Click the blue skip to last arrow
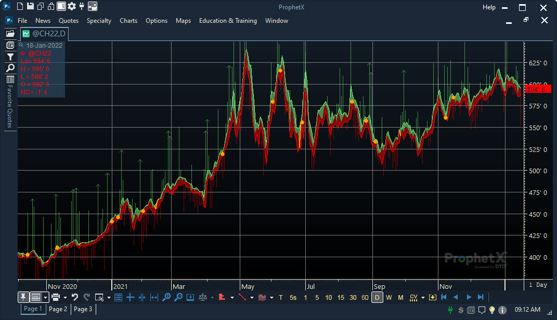The image size is (557, 320). click(481, 297)
